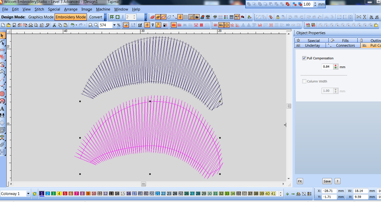
Task: Click the Cut scissors icon
Action: tap(54, 25)
